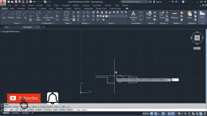207x116 pixels.
Task: Toggle snap mode in status bar
Action: tap(156, 113)
